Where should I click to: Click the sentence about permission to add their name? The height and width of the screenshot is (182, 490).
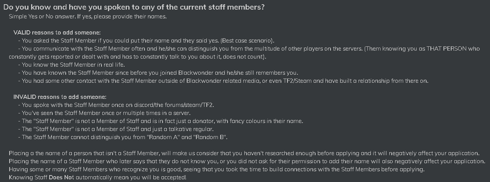pyautogui.click(x=247, y=161)
